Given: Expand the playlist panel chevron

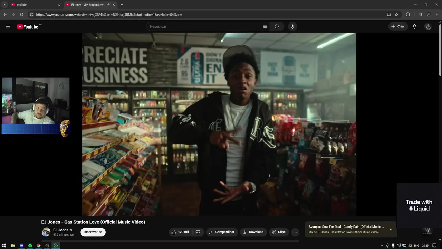Looking at the screenshot, I should [391, 229].
